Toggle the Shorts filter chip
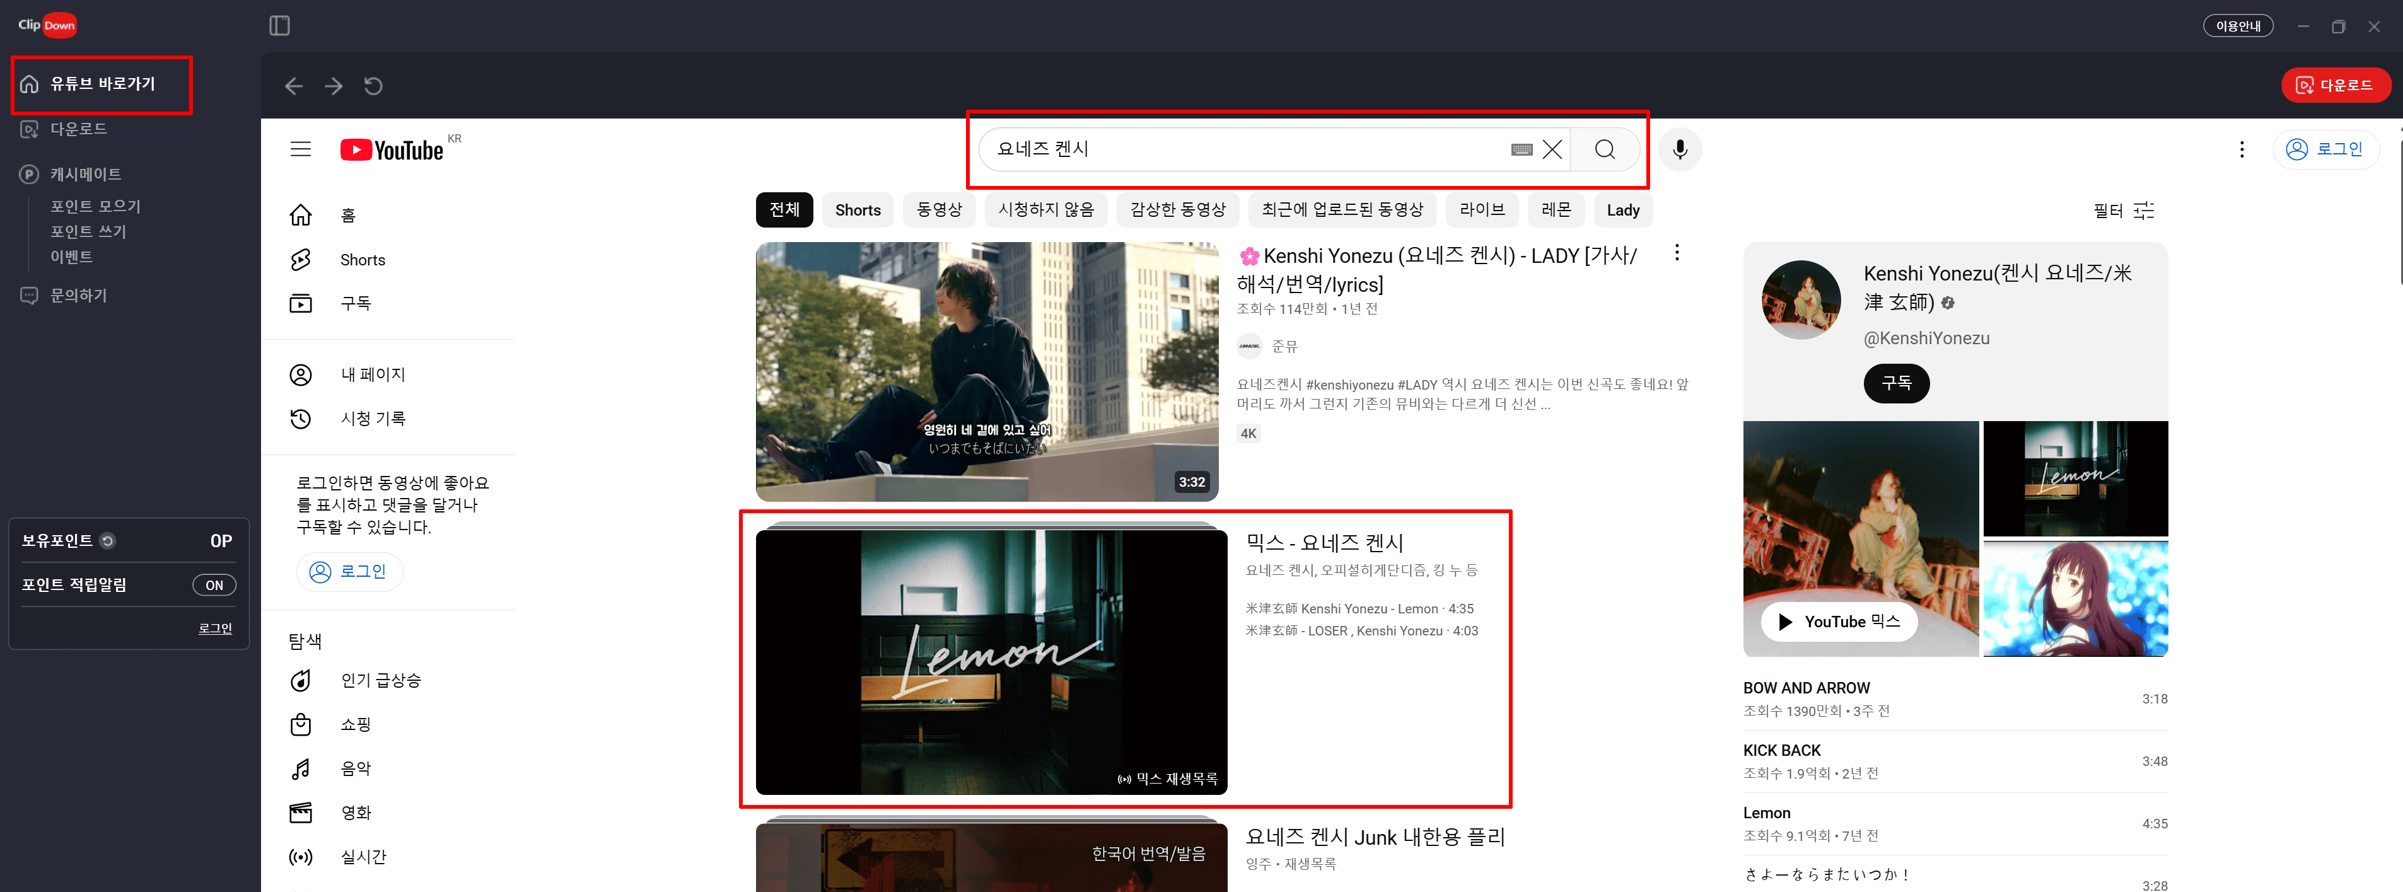2403x892 pixels. click(x=858, y=210)
